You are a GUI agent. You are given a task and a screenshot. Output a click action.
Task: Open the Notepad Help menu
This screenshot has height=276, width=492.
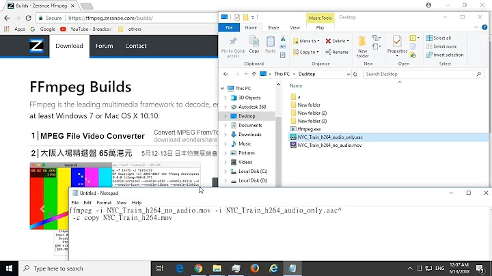(x=137, y=203)
